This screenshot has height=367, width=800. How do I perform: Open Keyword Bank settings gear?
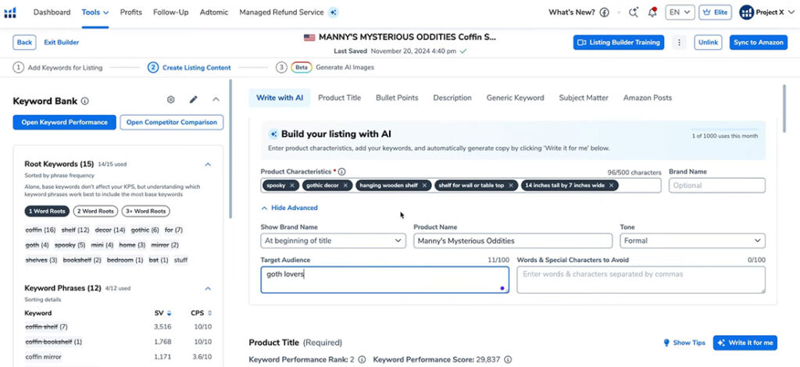[x=171, y=100]
